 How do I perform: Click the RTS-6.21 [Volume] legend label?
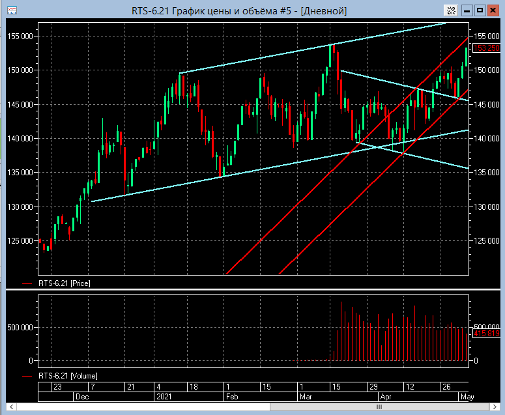pyautogui.click(x=68, y=376)
